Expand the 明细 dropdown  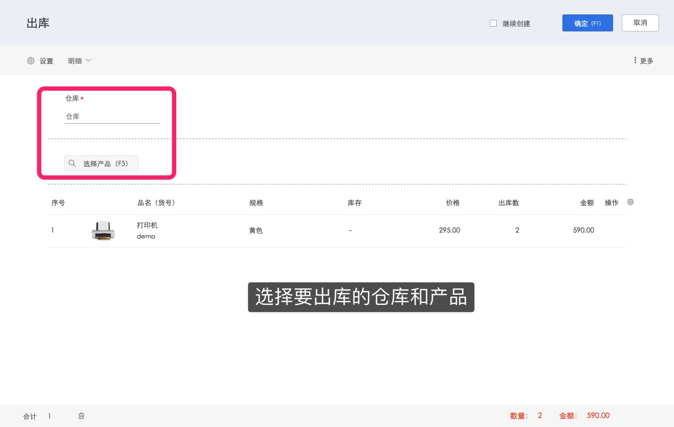coord(80,61)
